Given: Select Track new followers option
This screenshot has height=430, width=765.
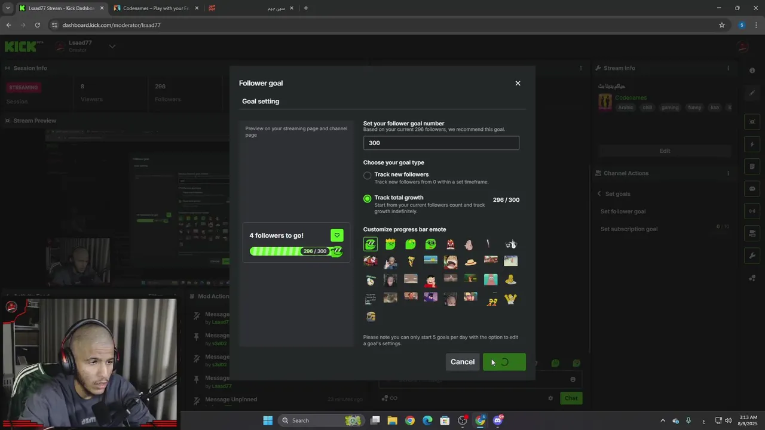Looking at the screenshot, I should [x=367, y=175].
